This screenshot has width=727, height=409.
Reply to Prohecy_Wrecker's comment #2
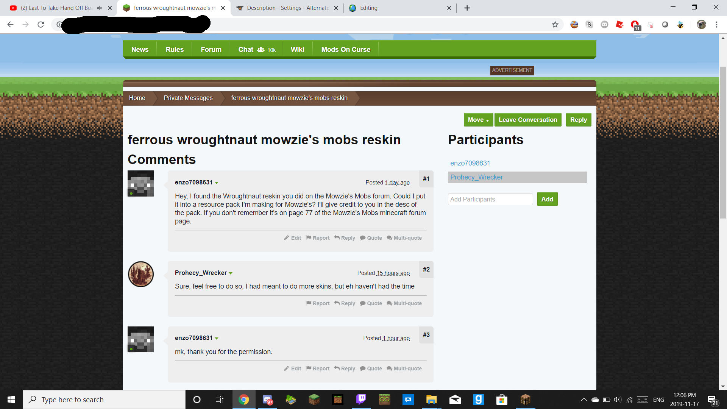point(345,303)
